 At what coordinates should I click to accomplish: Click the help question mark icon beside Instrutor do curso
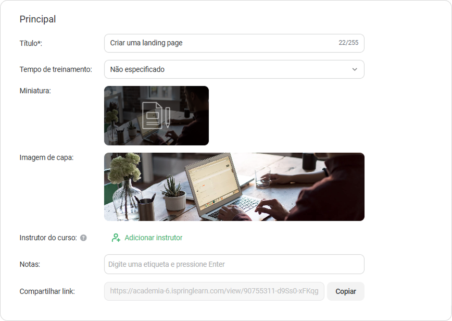[83, 238]
